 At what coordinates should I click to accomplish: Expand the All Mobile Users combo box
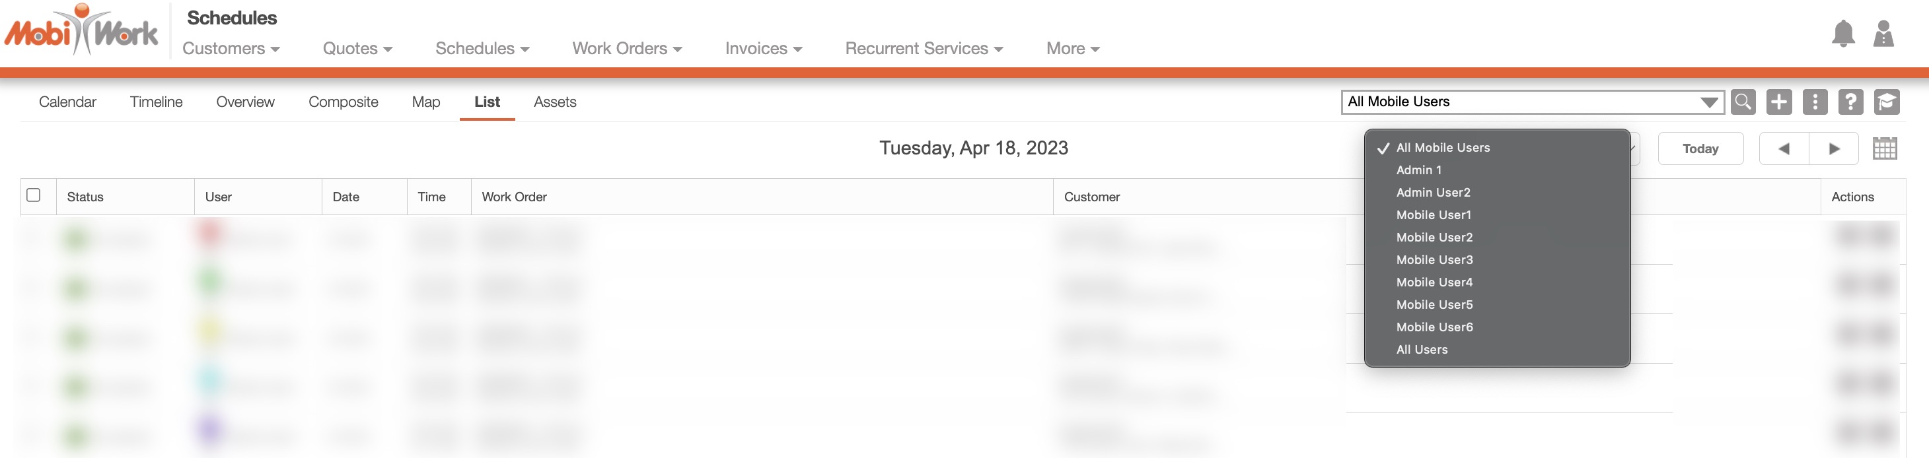click(x=1532, y=102)
